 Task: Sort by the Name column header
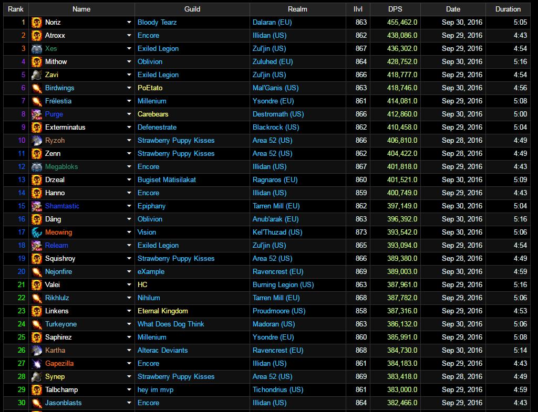coord(81,9)
